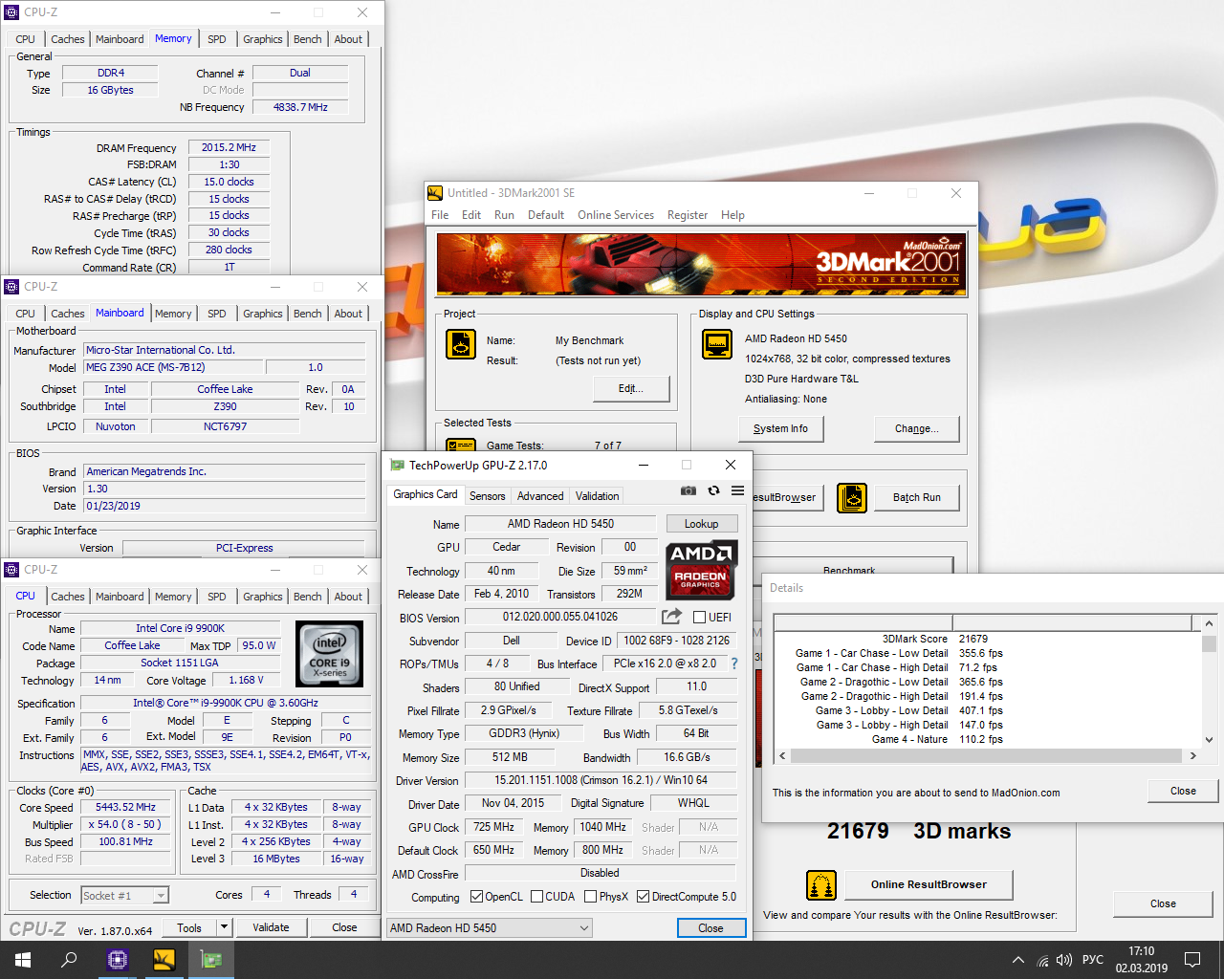Image resolution: width=1224 pixels, height=979 pixels.
Task: Click the Details horizontal scroll right arrow
Action: point(1192,755)
